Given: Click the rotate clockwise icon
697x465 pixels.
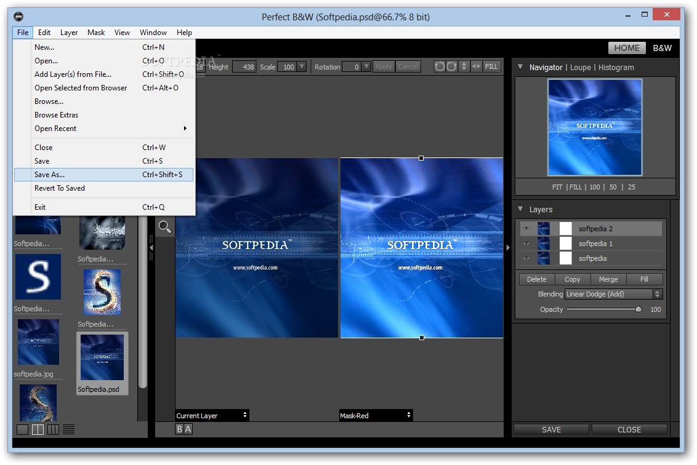Looking at the screenshot, I should [x=451, y=66].
